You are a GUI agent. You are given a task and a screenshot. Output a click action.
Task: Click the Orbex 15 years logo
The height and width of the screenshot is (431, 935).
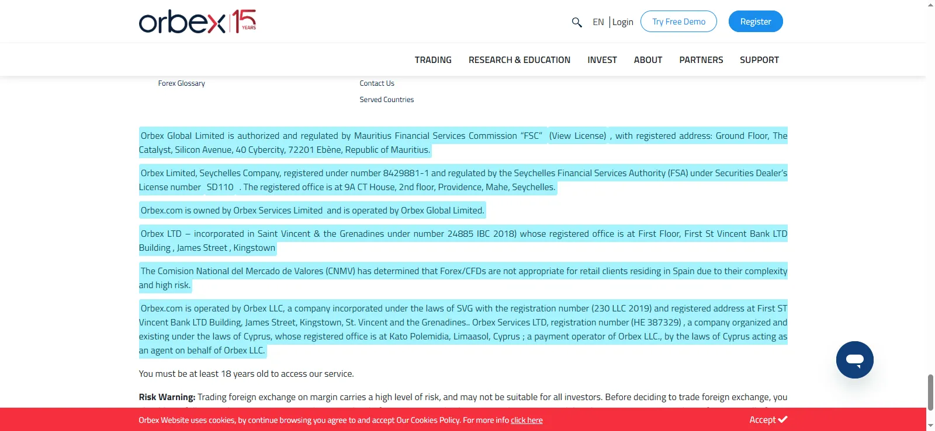click(x=198, y=22)
